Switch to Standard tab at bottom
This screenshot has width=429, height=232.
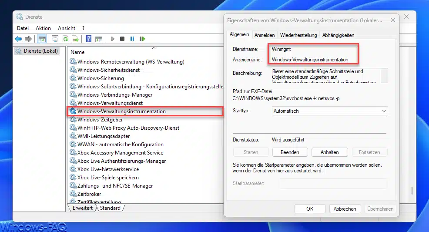pyautogui.click(x=110, y=208)
